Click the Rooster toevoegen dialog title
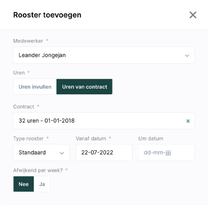Image resolution: width=208 pixels, height=205 pixels. (x=47, y=15)
